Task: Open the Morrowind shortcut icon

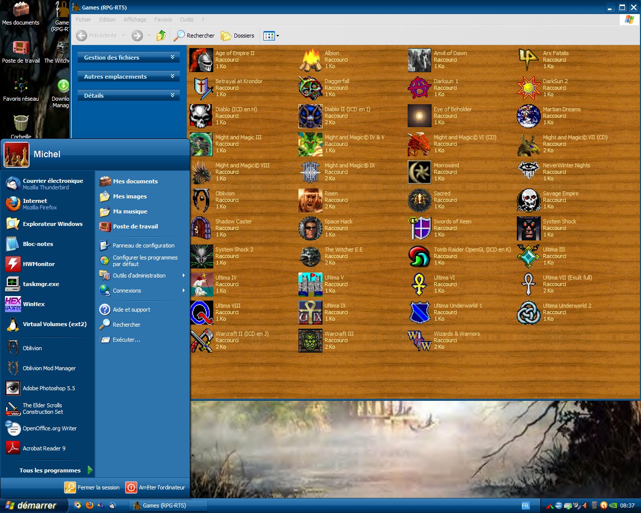Action: 420,172
